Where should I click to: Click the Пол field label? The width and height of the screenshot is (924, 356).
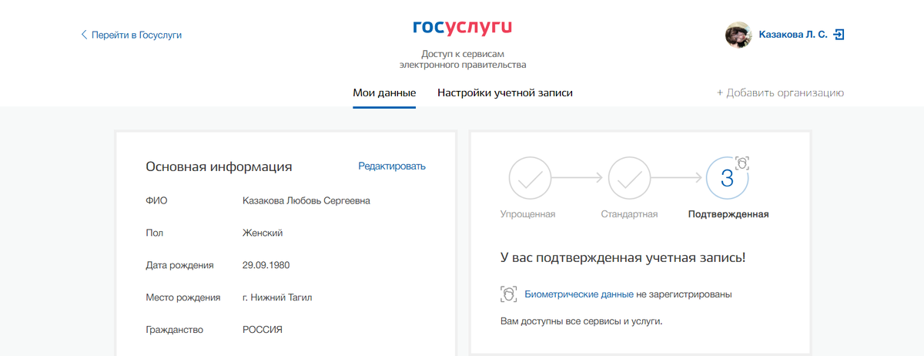154,233
